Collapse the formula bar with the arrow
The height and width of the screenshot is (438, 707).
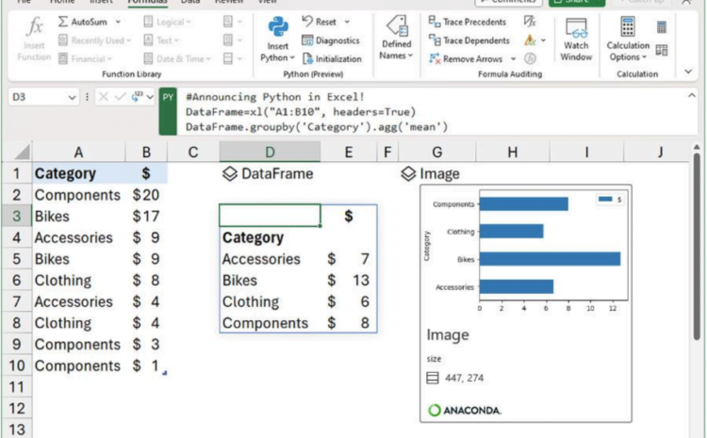(x=691, y=95)
